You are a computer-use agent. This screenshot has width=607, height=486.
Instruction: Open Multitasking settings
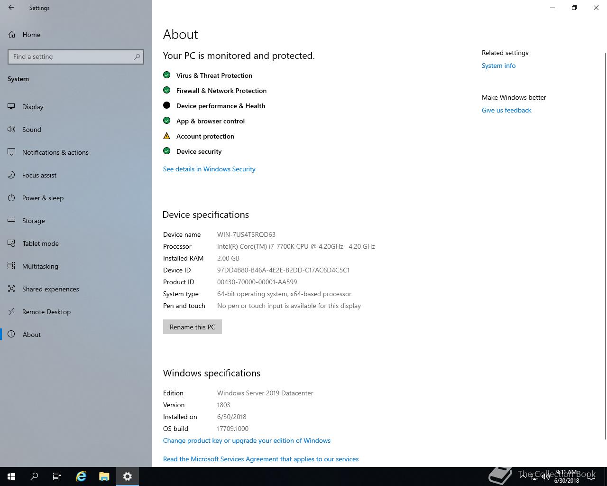pyautogui.click(x=76, y=266)
